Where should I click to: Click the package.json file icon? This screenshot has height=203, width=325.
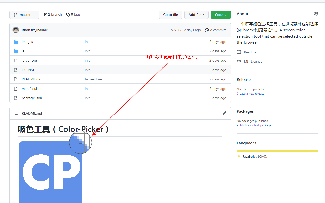coord(16,98)
